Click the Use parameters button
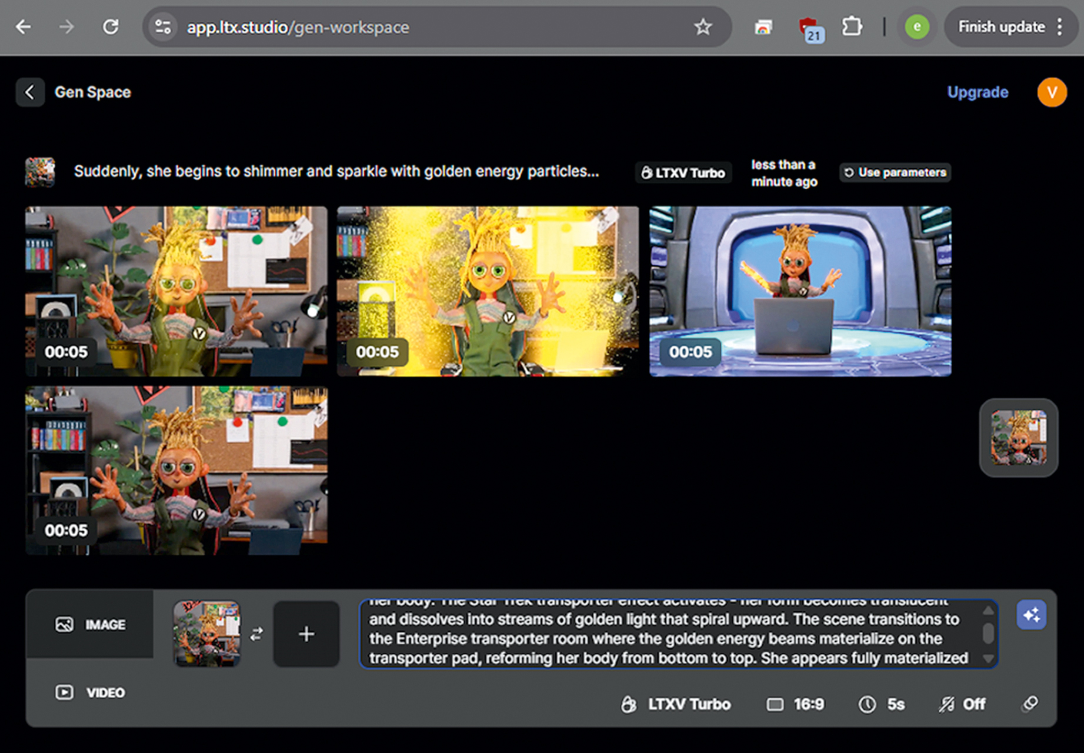The image size is (1084, 753). pyautogui.click(x=895, y=172)
